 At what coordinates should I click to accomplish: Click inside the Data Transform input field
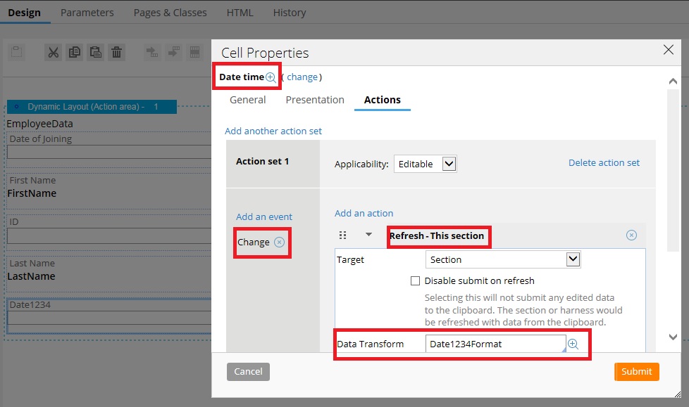pos(493,344)
